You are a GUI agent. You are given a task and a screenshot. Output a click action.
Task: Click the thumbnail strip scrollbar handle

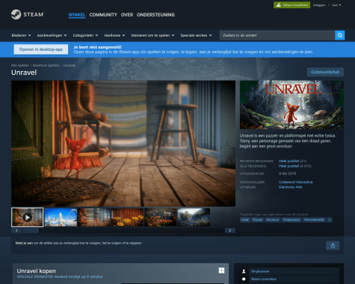coord(31,230)
